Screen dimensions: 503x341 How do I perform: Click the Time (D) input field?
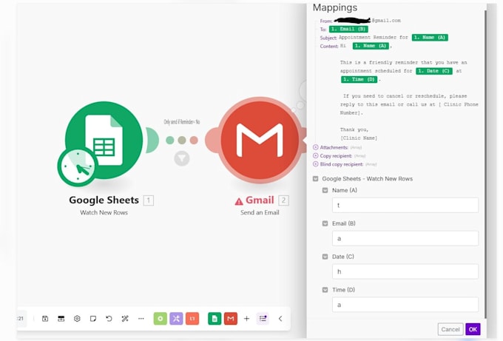click(x=405, y=305)
